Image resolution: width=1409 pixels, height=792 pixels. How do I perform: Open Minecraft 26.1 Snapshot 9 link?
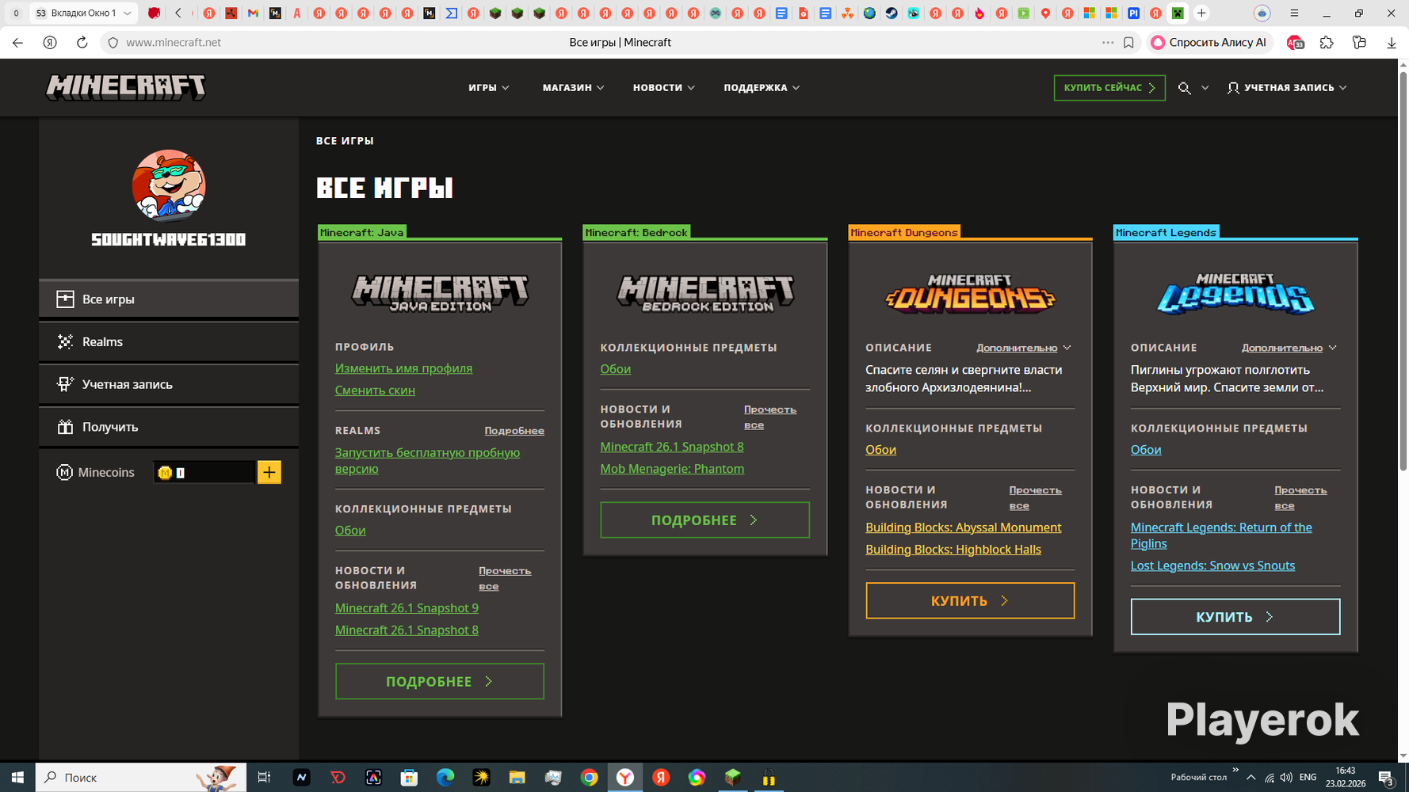(x=407, y=608)
